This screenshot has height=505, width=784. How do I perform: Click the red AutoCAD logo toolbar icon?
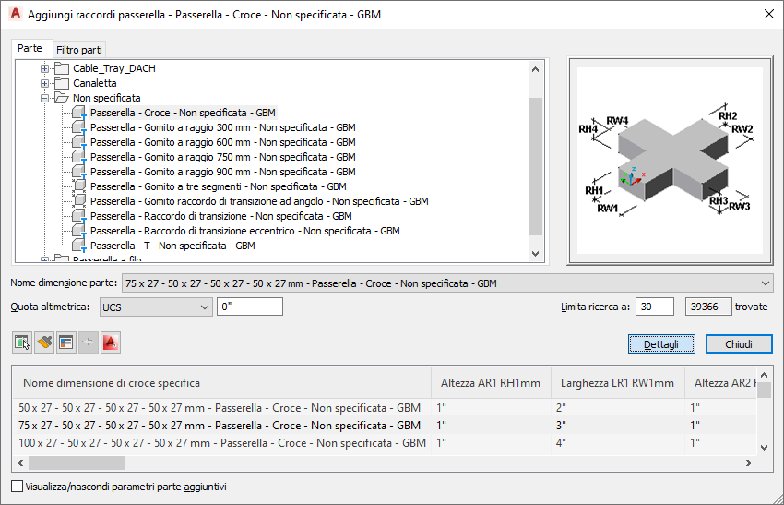[111, 343]
